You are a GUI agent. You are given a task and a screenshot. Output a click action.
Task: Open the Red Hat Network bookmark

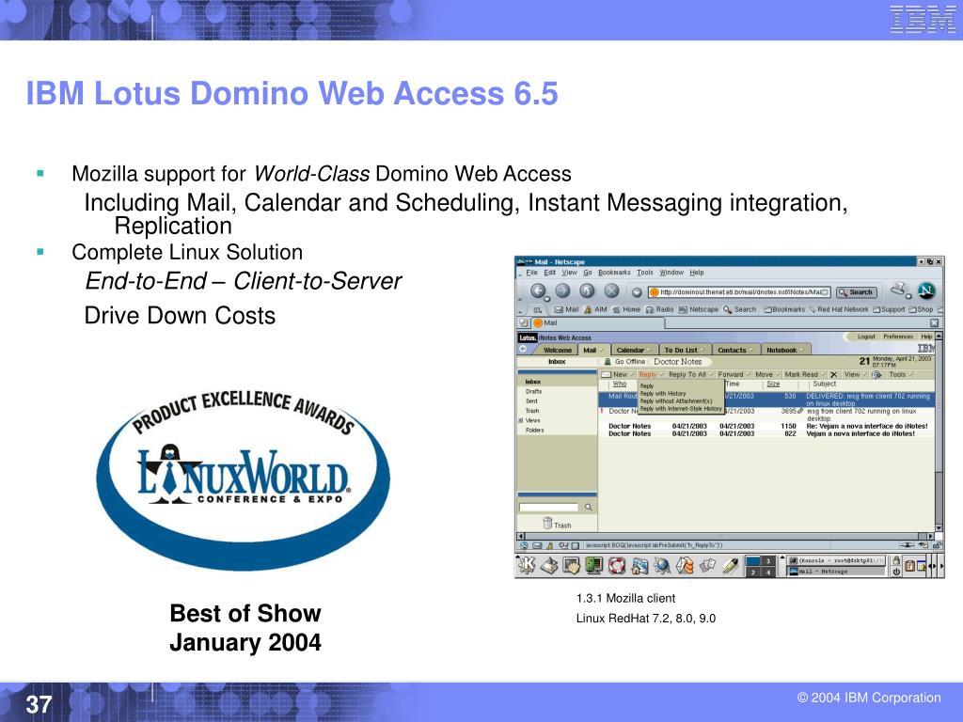coord(838,309)
